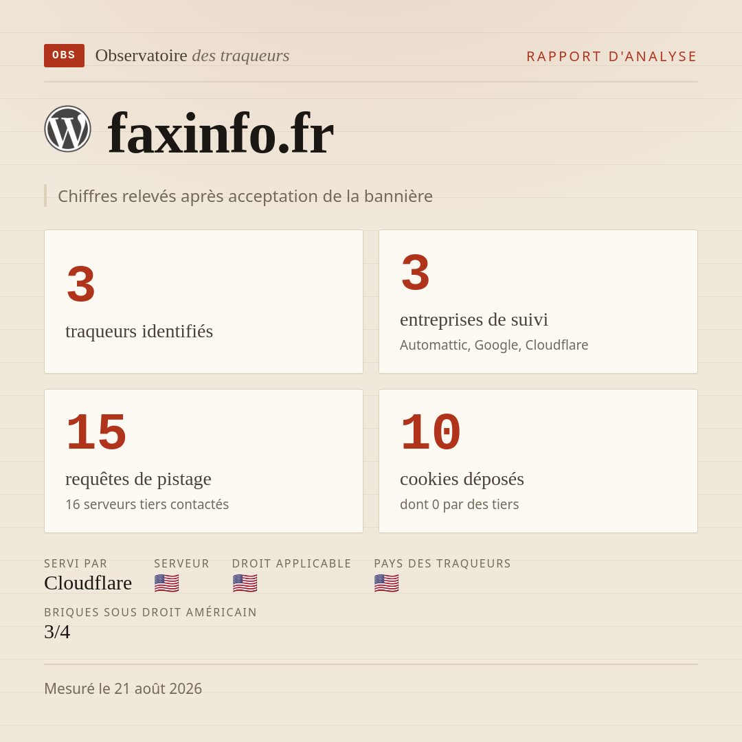Click the Cloudflare hosting value
This screenshot has width=742, height=742.
[x=88, y=583]
